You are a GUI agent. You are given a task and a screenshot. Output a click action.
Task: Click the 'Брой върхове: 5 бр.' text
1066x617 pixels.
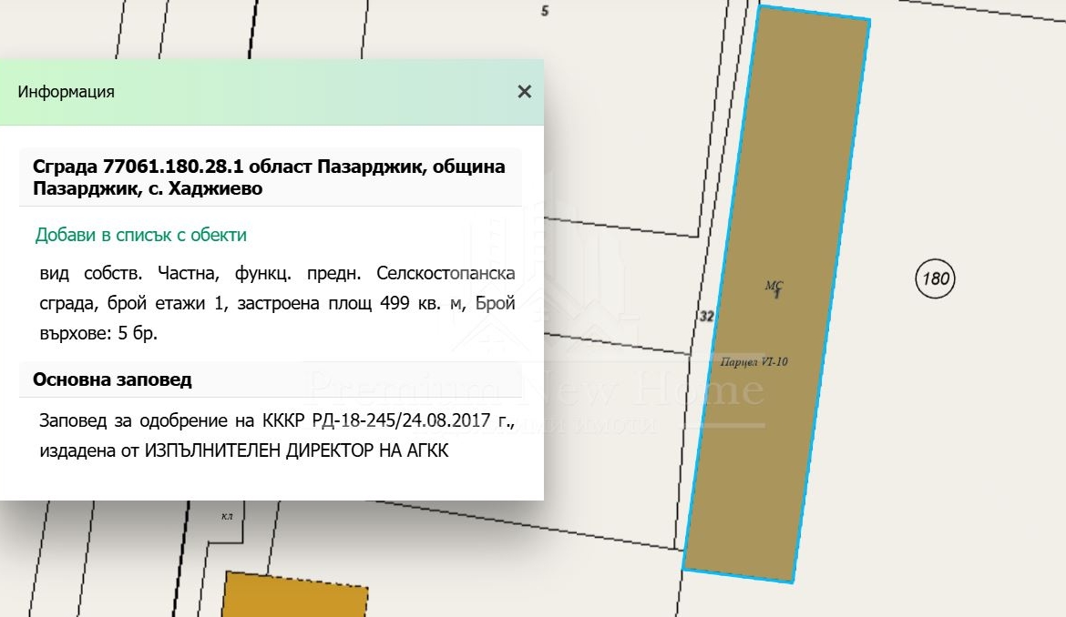[99, 332]
